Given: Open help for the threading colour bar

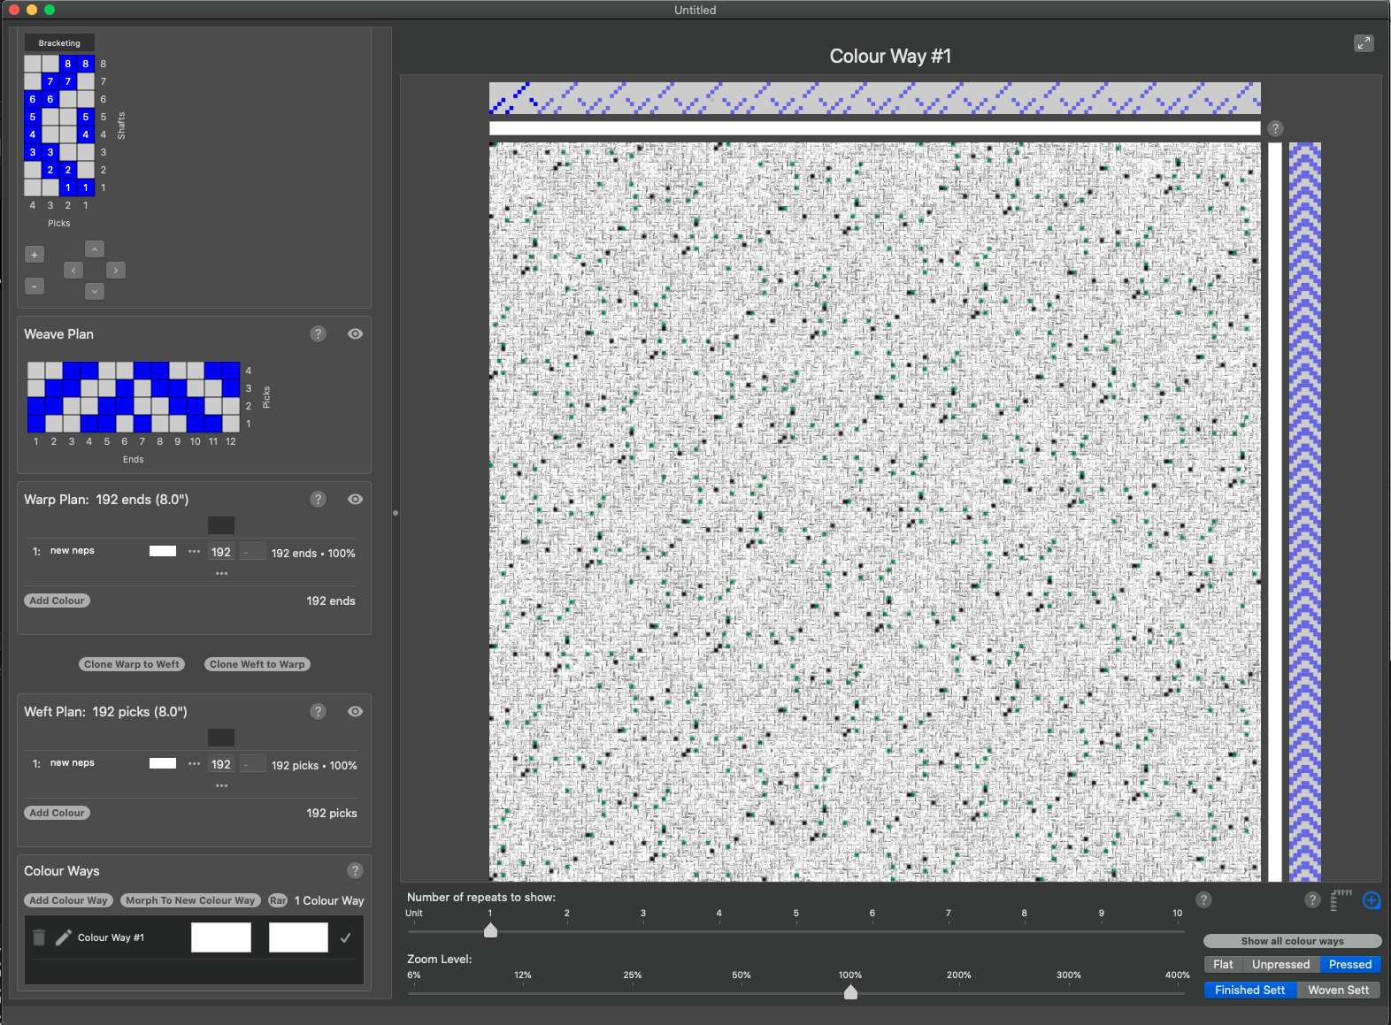Looking at the screenshot, I should (x=1275, y=128).
